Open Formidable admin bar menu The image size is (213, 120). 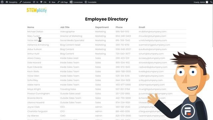click(x=91, y=2)
